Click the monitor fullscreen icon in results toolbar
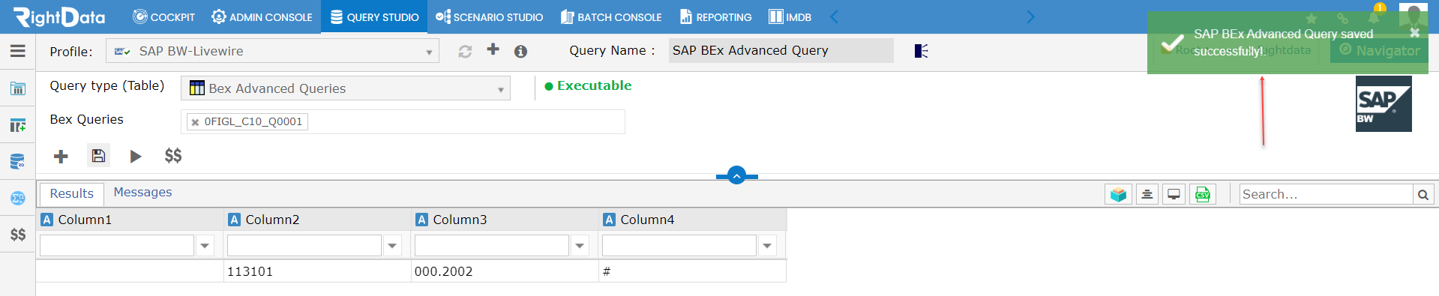1439x296 pixels. [1174, 194]
